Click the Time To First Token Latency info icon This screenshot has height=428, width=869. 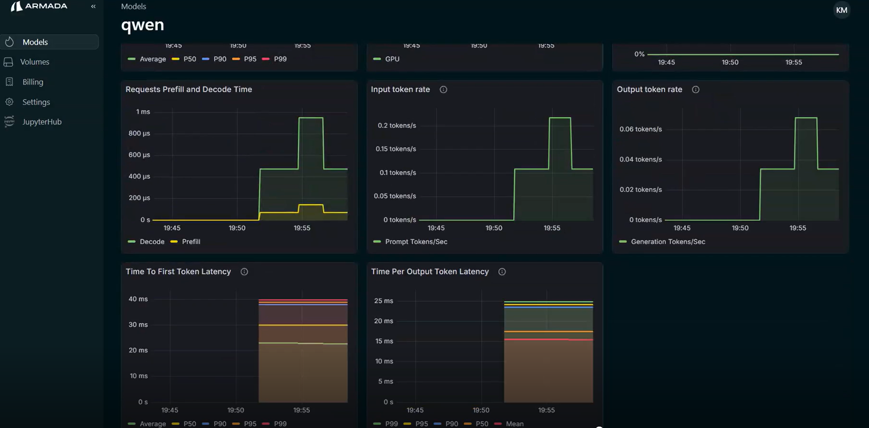tap(244, 271)
